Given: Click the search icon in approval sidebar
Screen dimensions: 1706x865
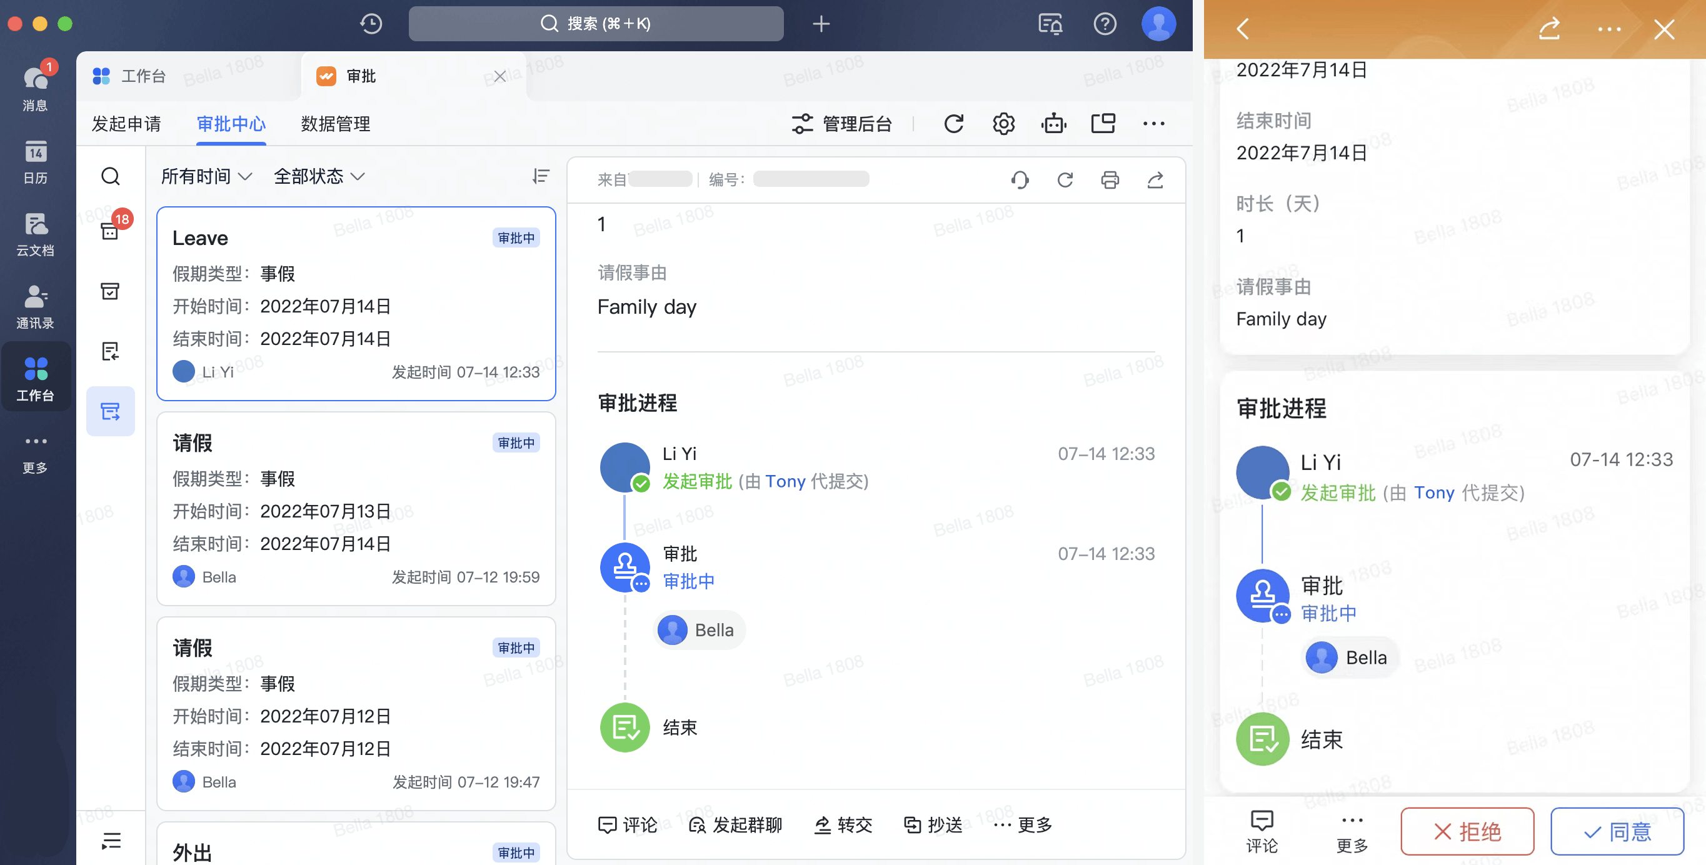Looking at the screenshot, I should (111, 176).
